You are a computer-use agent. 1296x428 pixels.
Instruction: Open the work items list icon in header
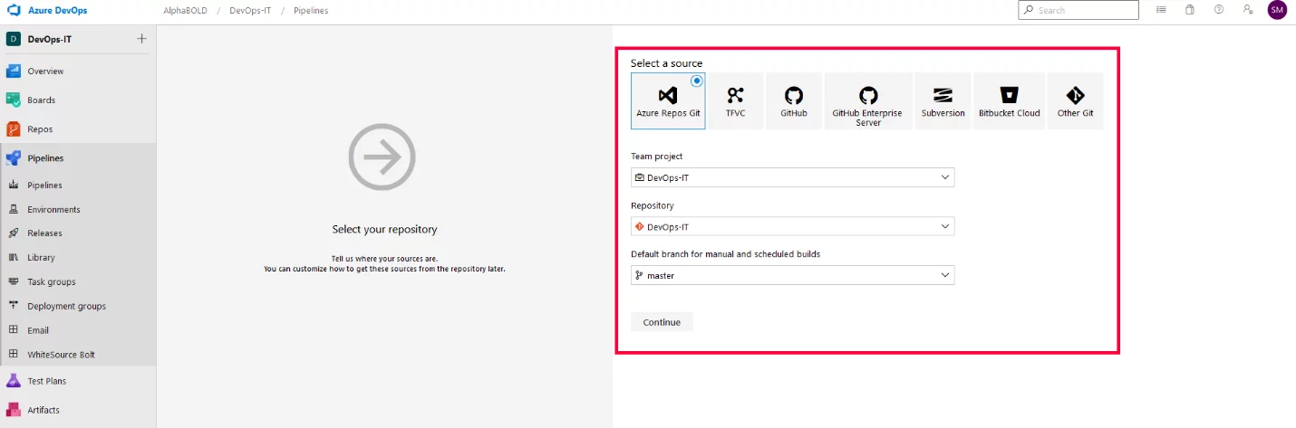pyautogui.click(x=1161, y=10)
